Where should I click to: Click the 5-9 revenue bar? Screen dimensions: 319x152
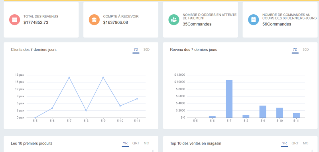(263, 112)
